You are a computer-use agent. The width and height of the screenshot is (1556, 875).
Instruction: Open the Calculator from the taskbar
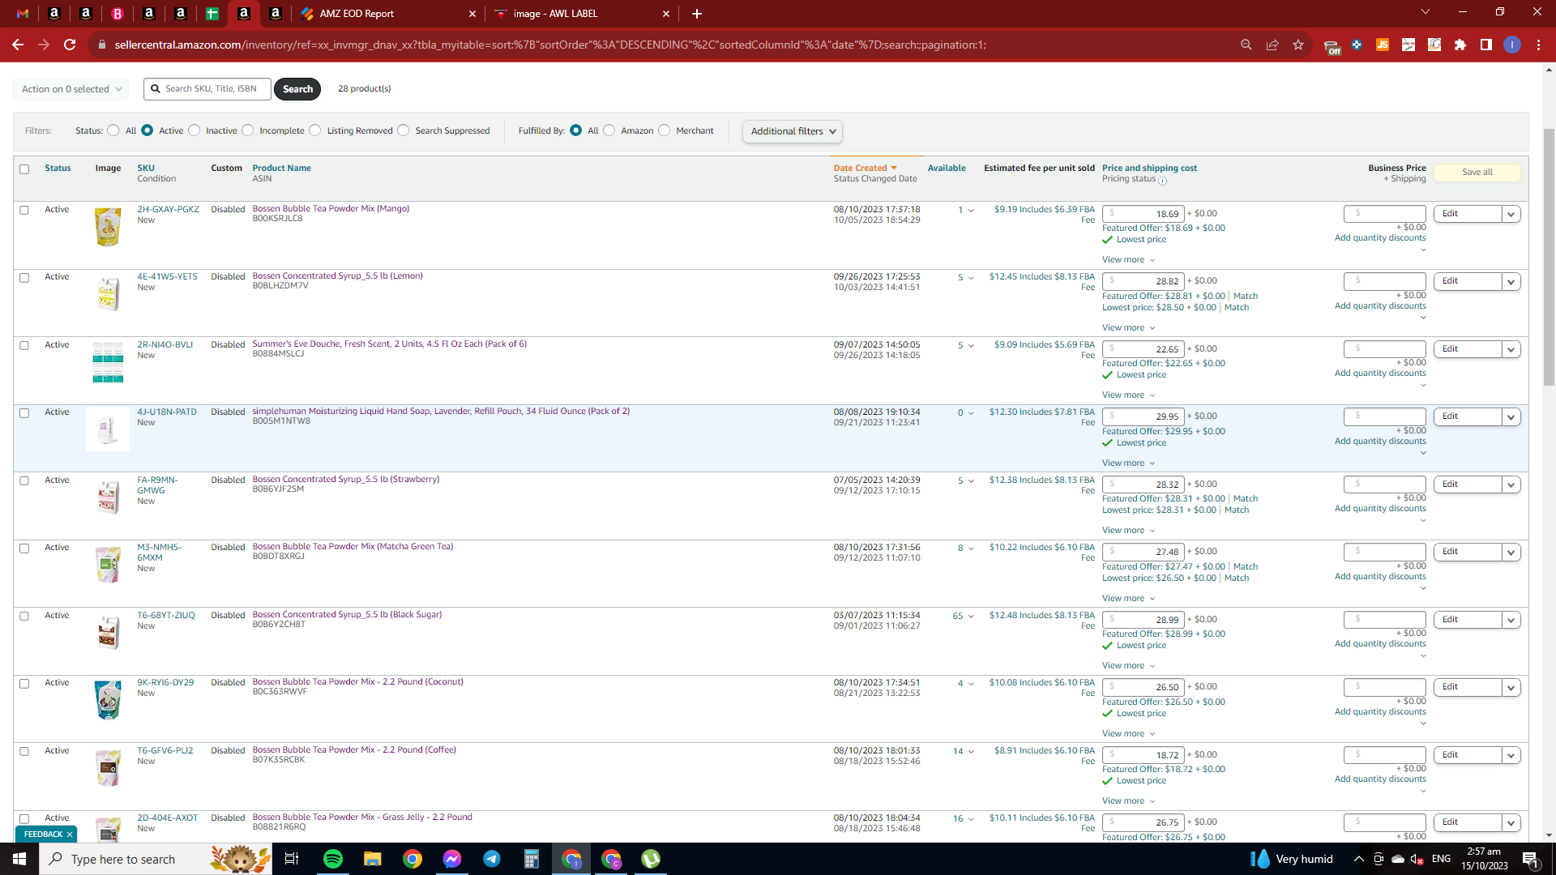532,859
